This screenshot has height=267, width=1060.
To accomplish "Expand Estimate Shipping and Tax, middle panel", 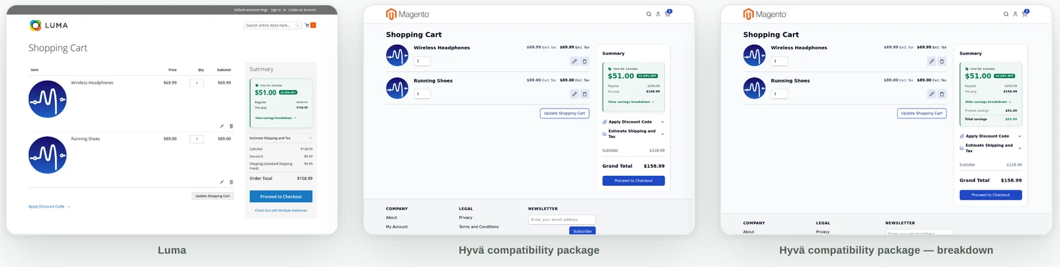I will point(633,133).
